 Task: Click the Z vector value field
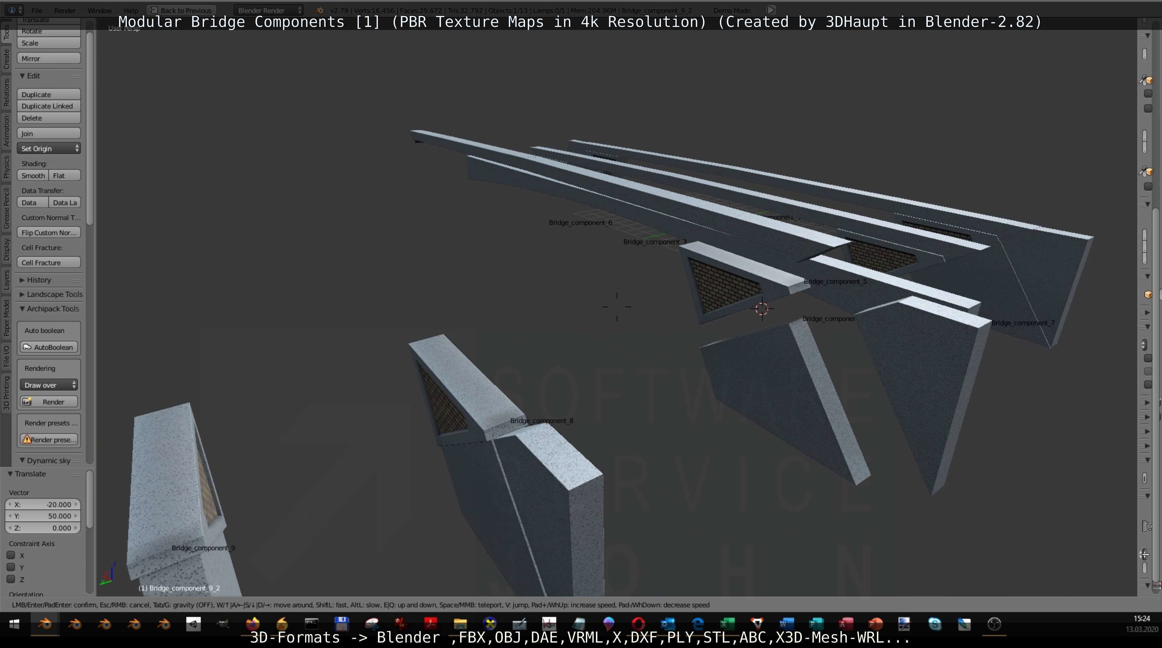43,527
